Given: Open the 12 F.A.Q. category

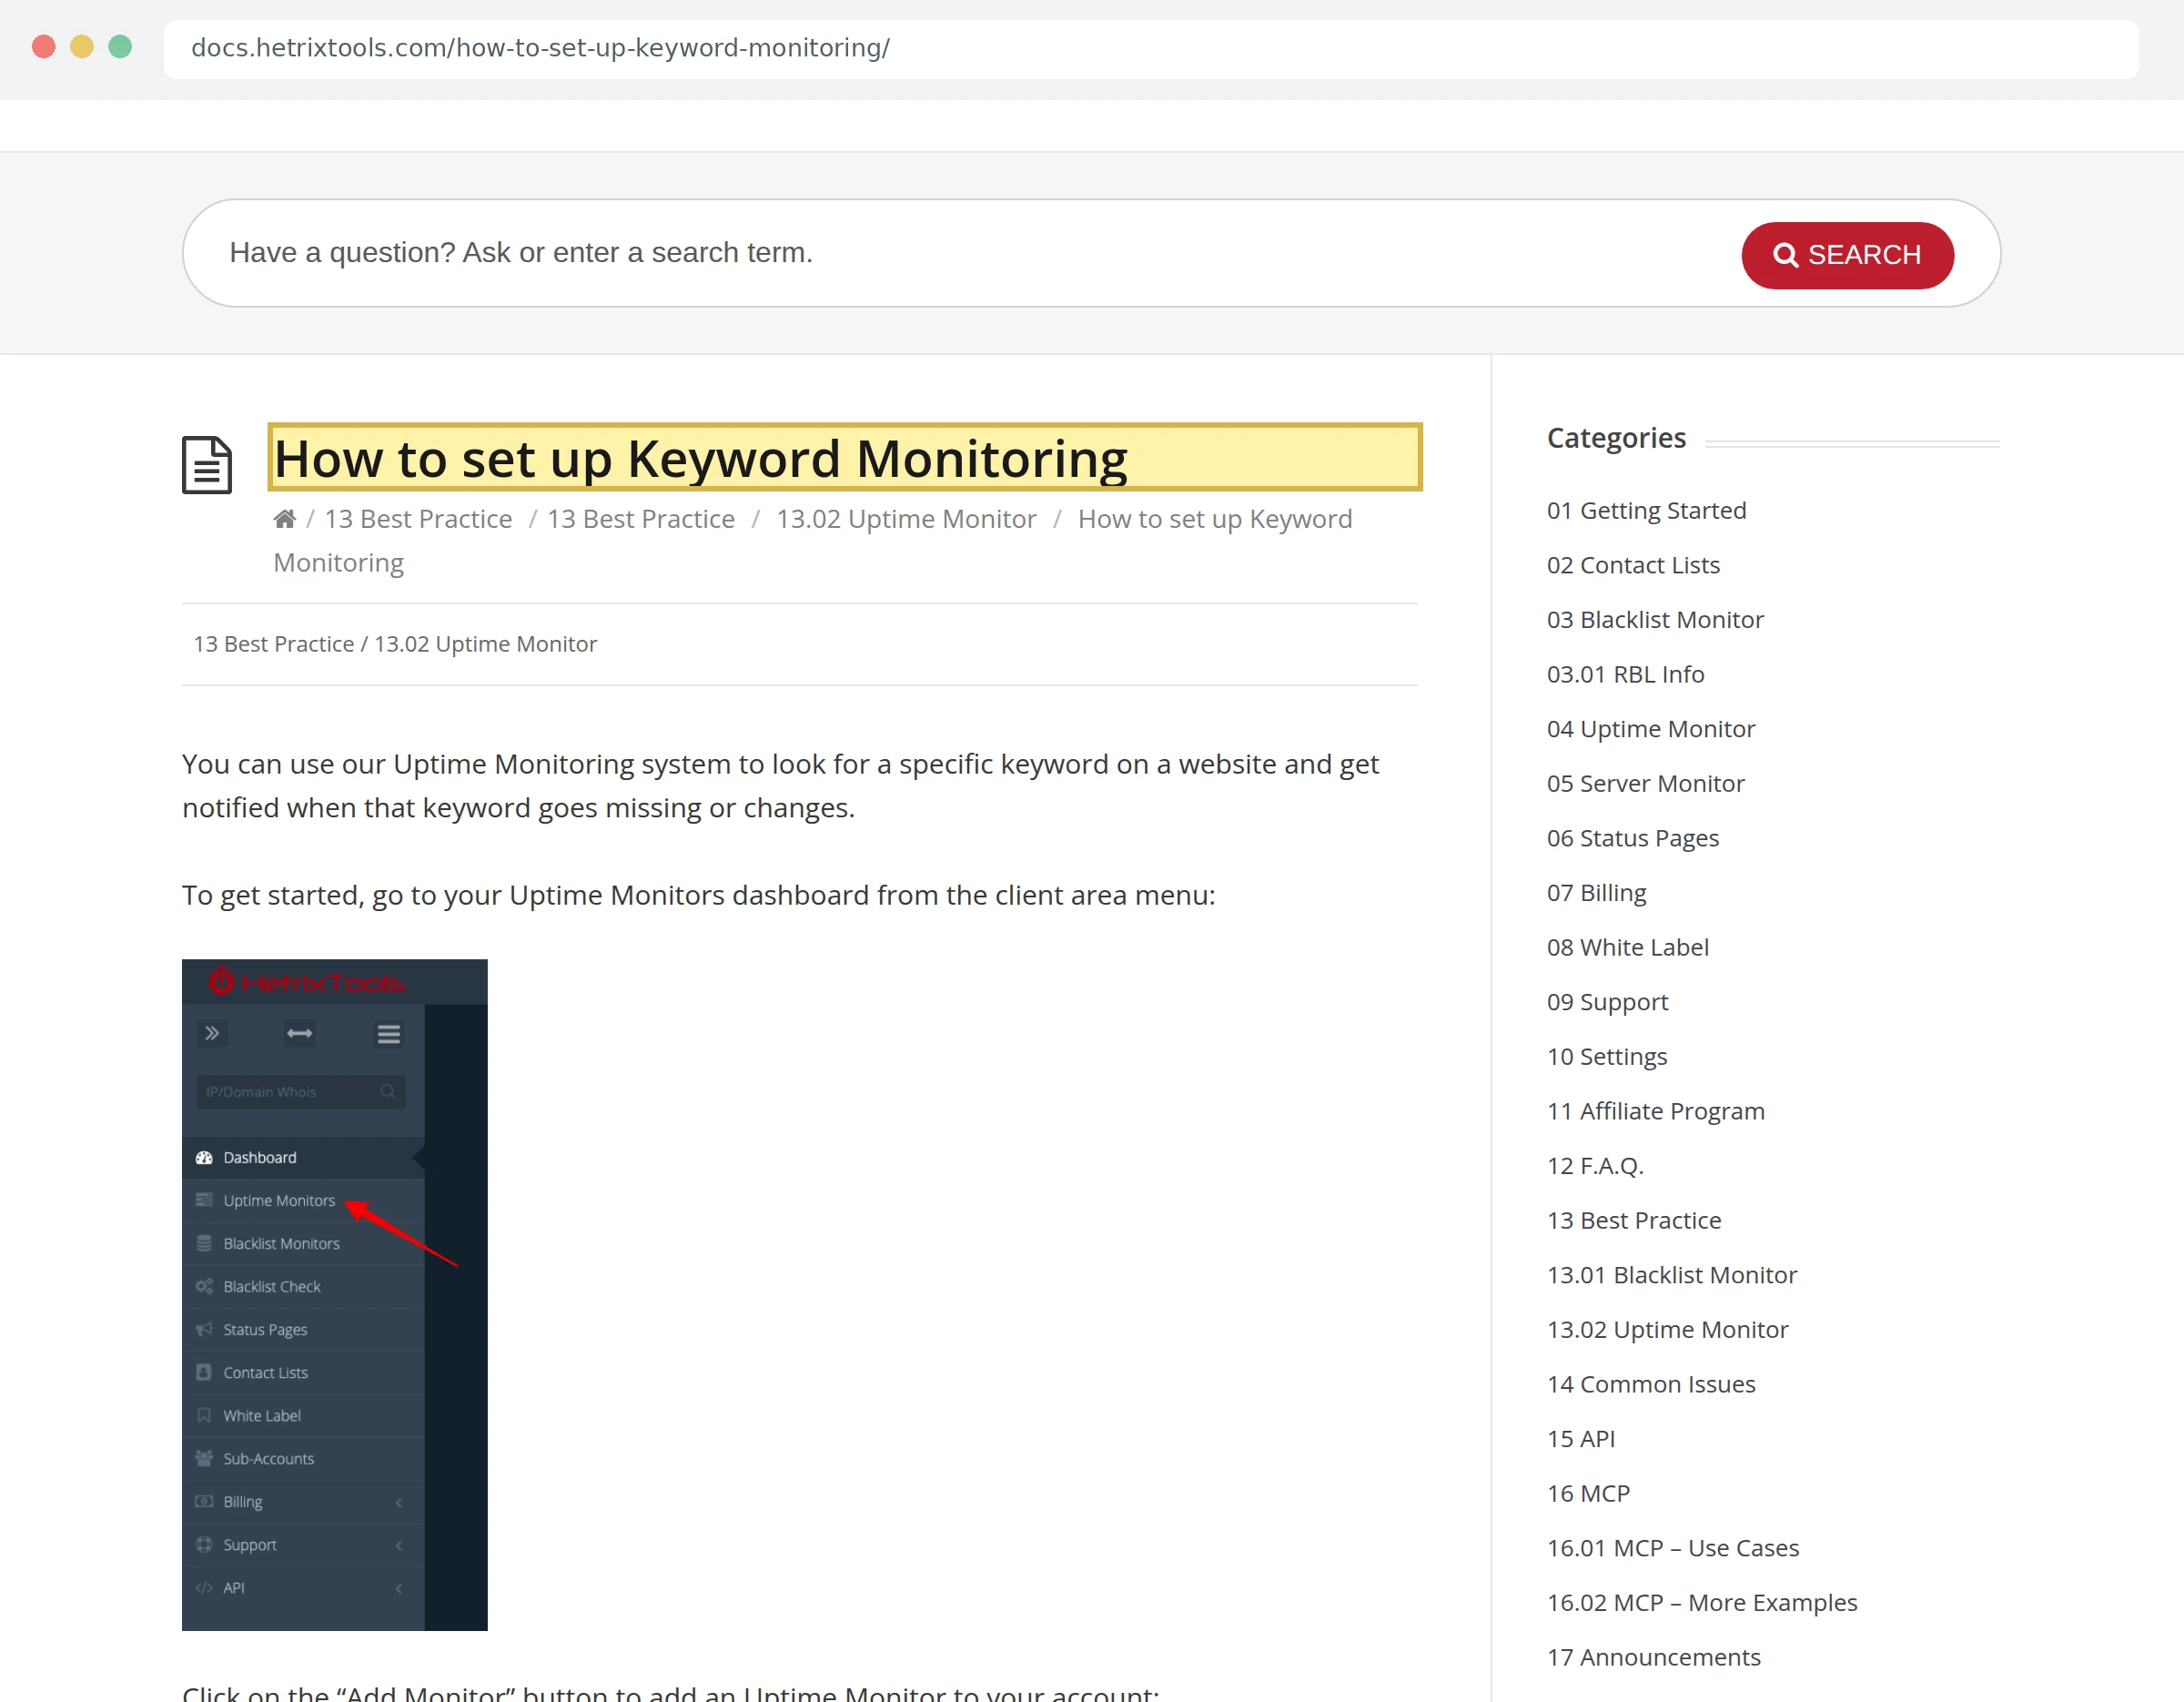Looking at the screenshot, I should 1595,1166.
